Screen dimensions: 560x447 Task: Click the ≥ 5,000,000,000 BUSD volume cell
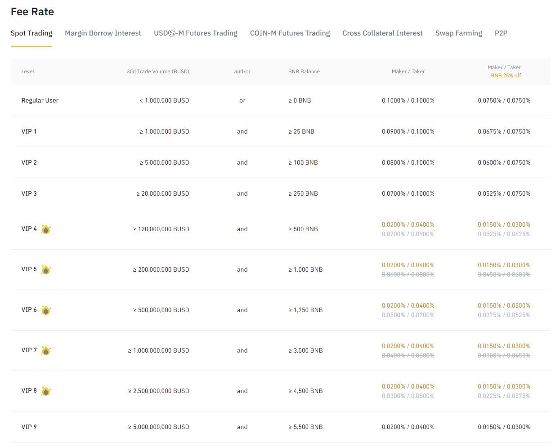158,427
